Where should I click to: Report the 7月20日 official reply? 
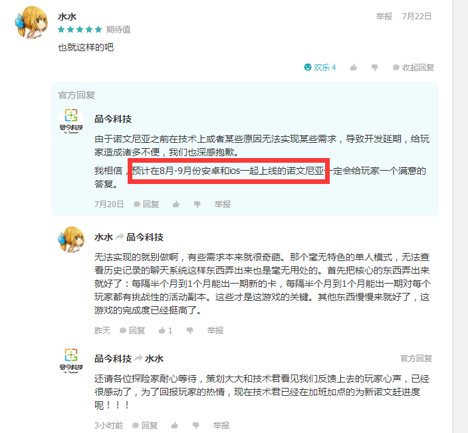click(222, 205)
